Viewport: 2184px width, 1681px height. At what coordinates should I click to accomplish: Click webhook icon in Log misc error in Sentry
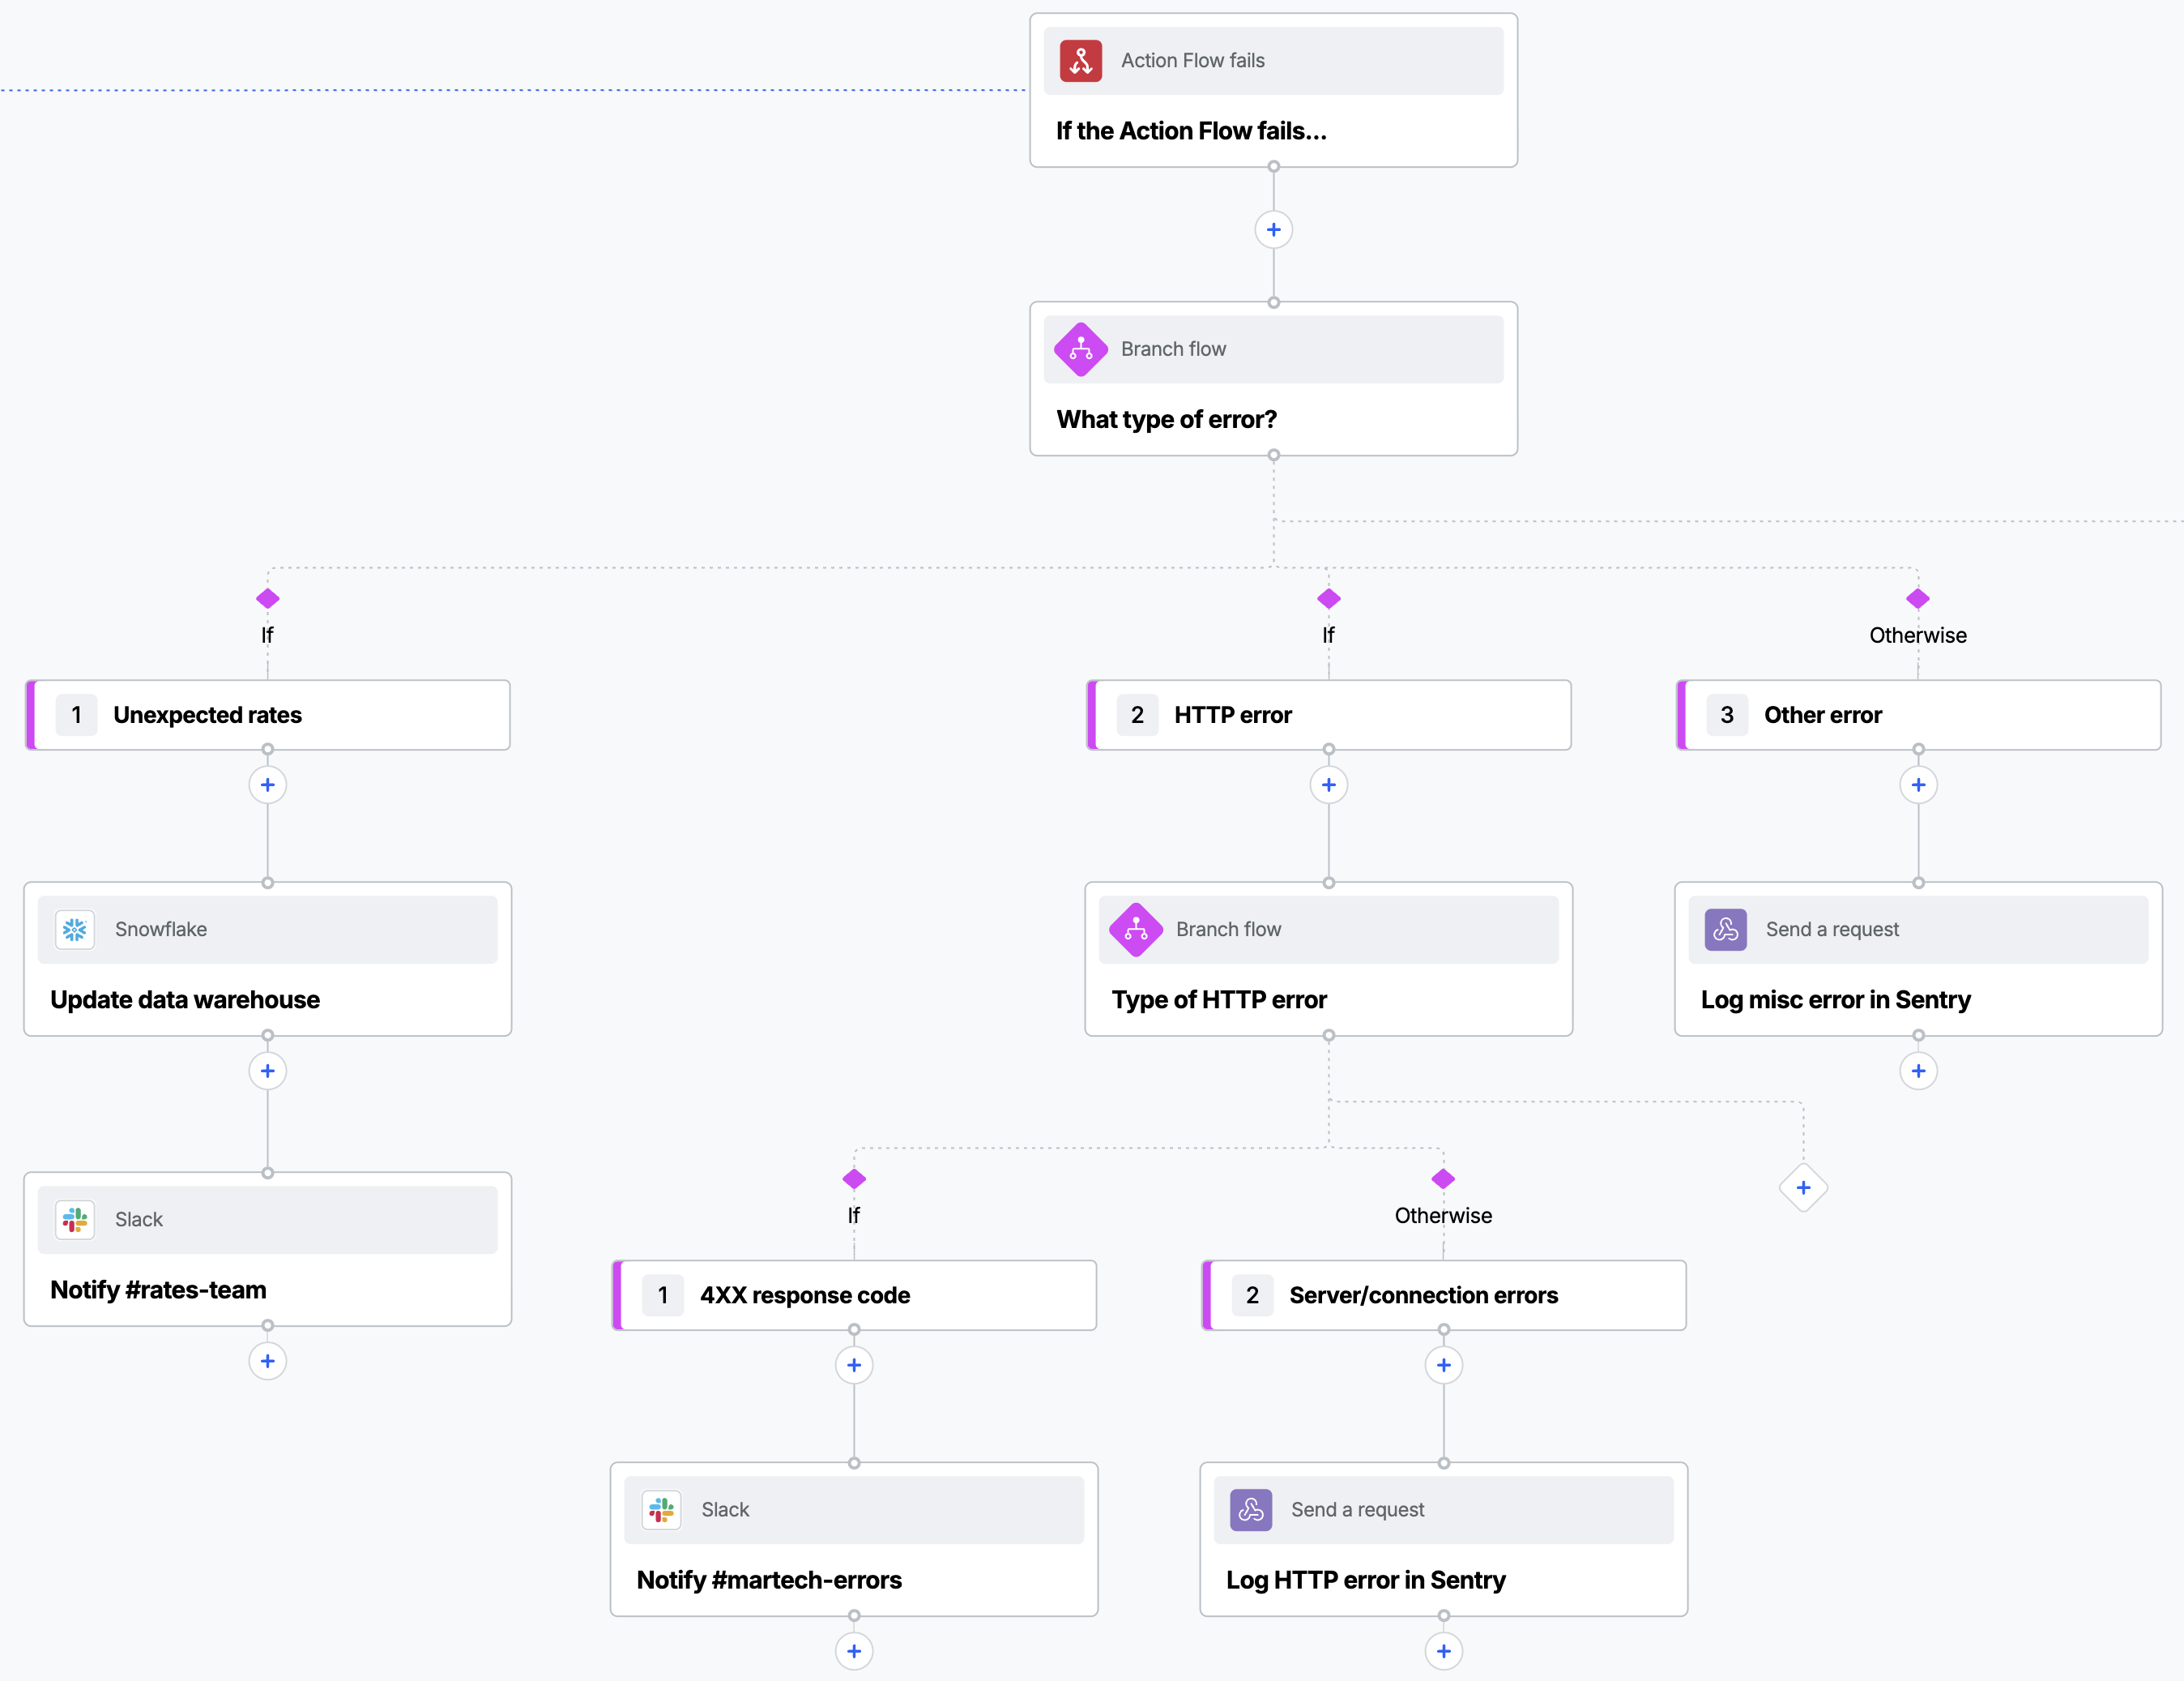(1725, 930)
